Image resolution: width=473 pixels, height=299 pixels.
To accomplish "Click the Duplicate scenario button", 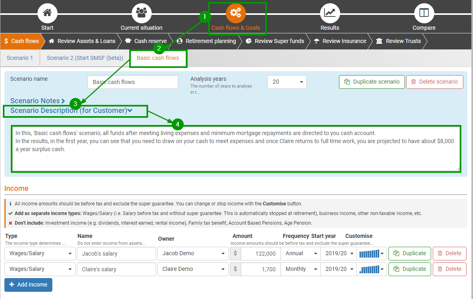I will (372, 82).
